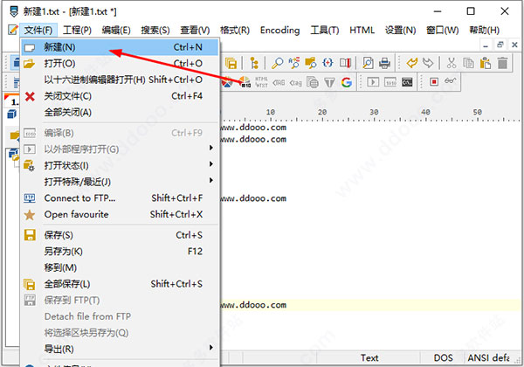
Task: Open the 设置(N) menu
Action: [x=400, y=30]
